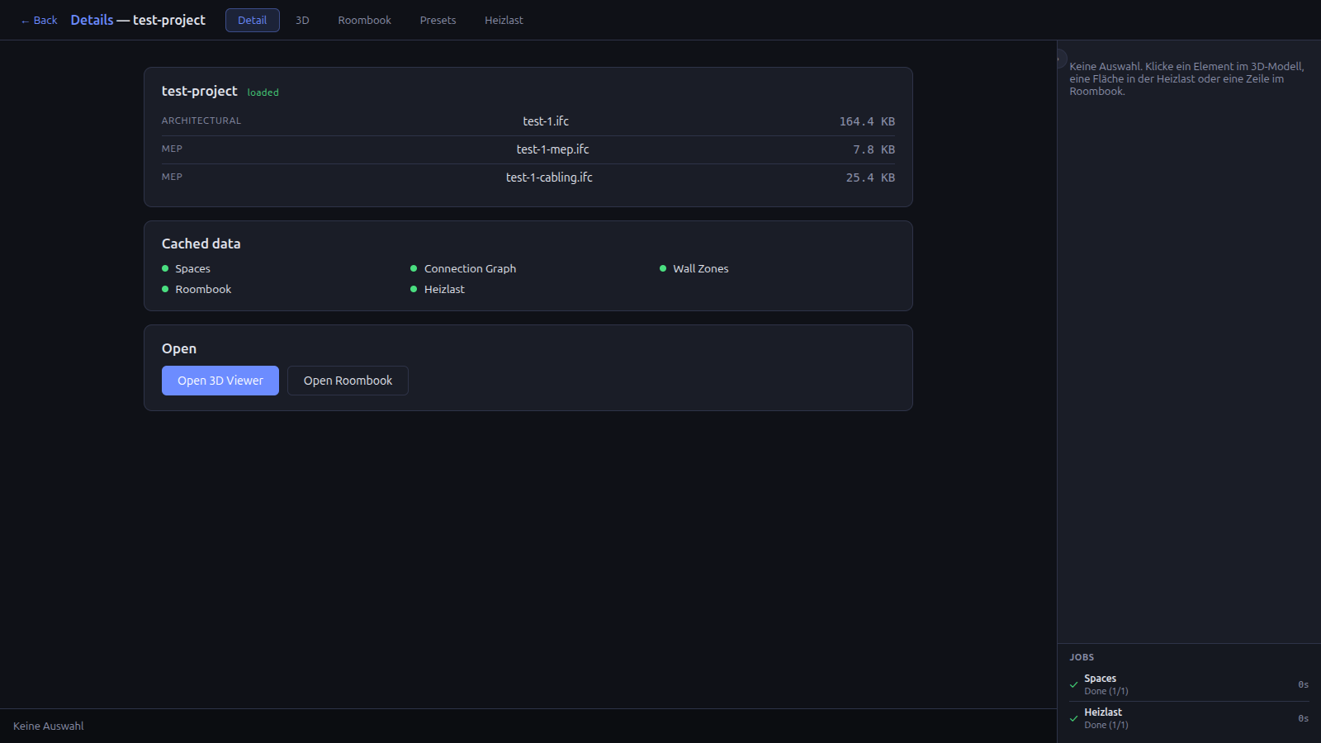Click the Heizlast cached data label
The image size is (1321, 743).
click(444, 289)
